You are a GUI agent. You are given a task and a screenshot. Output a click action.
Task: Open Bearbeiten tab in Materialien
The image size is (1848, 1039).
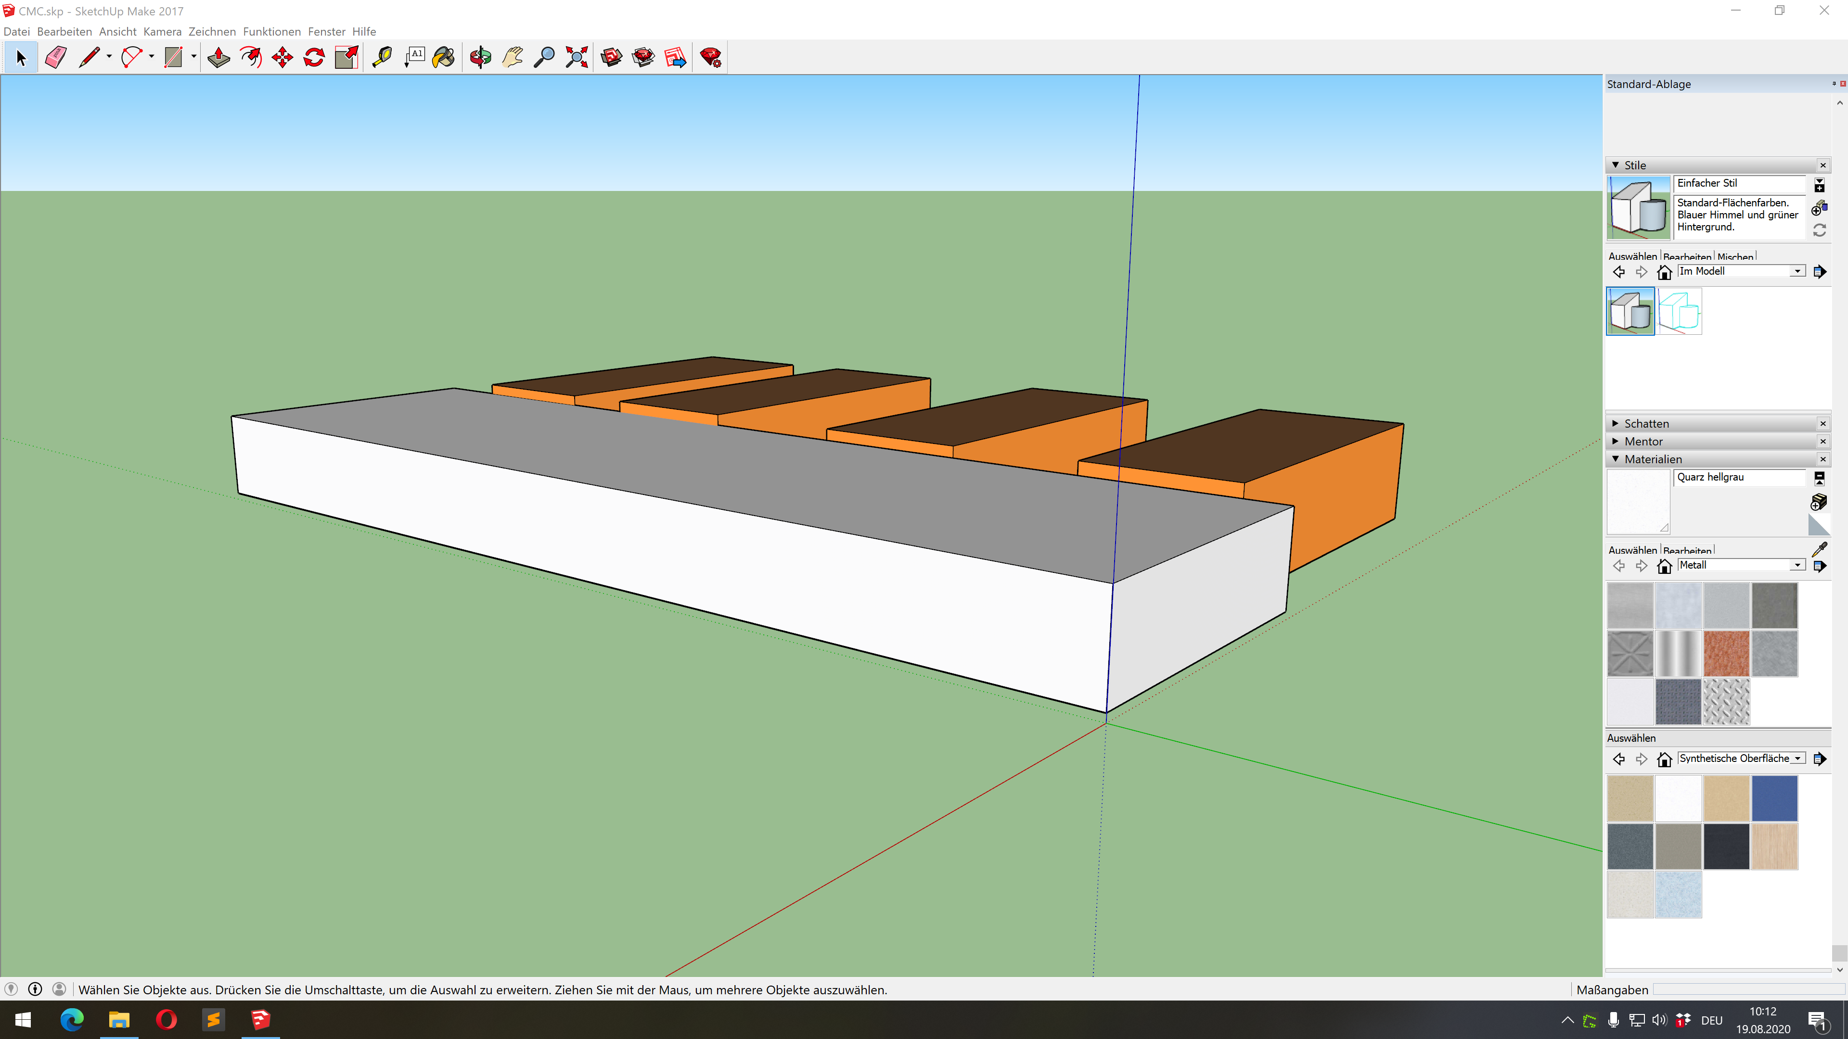click(1687, 551)
